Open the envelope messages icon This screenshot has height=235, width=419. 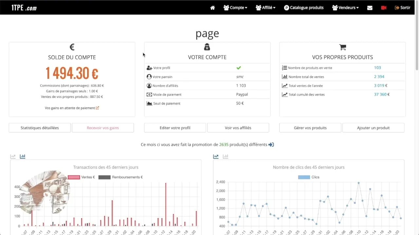(370, 8)
